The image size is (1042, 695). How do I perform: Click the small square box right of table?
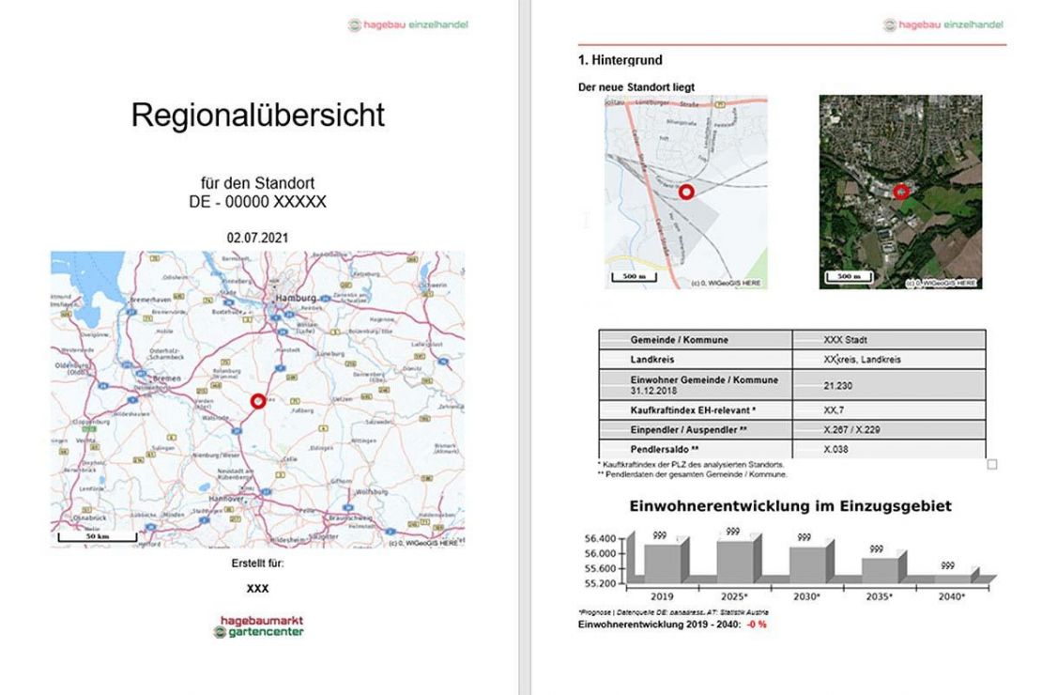pos(992,464)
